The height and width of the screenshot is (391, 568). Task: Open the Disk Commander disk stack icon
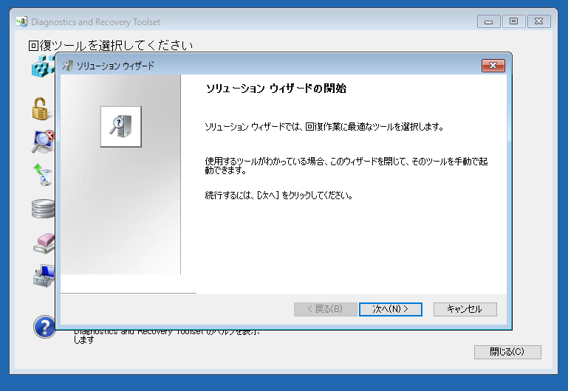[43, 208]
